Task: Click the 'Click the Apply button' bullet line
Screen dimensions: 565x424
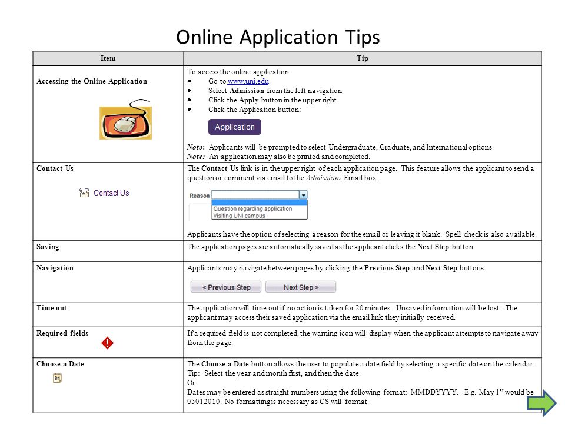Action: [x=272, y=100]
